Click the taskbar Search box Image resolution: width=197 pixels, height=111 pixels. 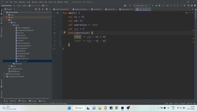79,108
